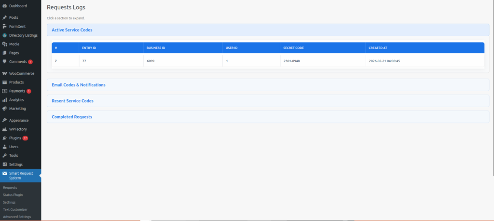This screenshot has width=494, height=221.
Task: Go to Advanced Settings submenu
Action: (x=17, y=217)
